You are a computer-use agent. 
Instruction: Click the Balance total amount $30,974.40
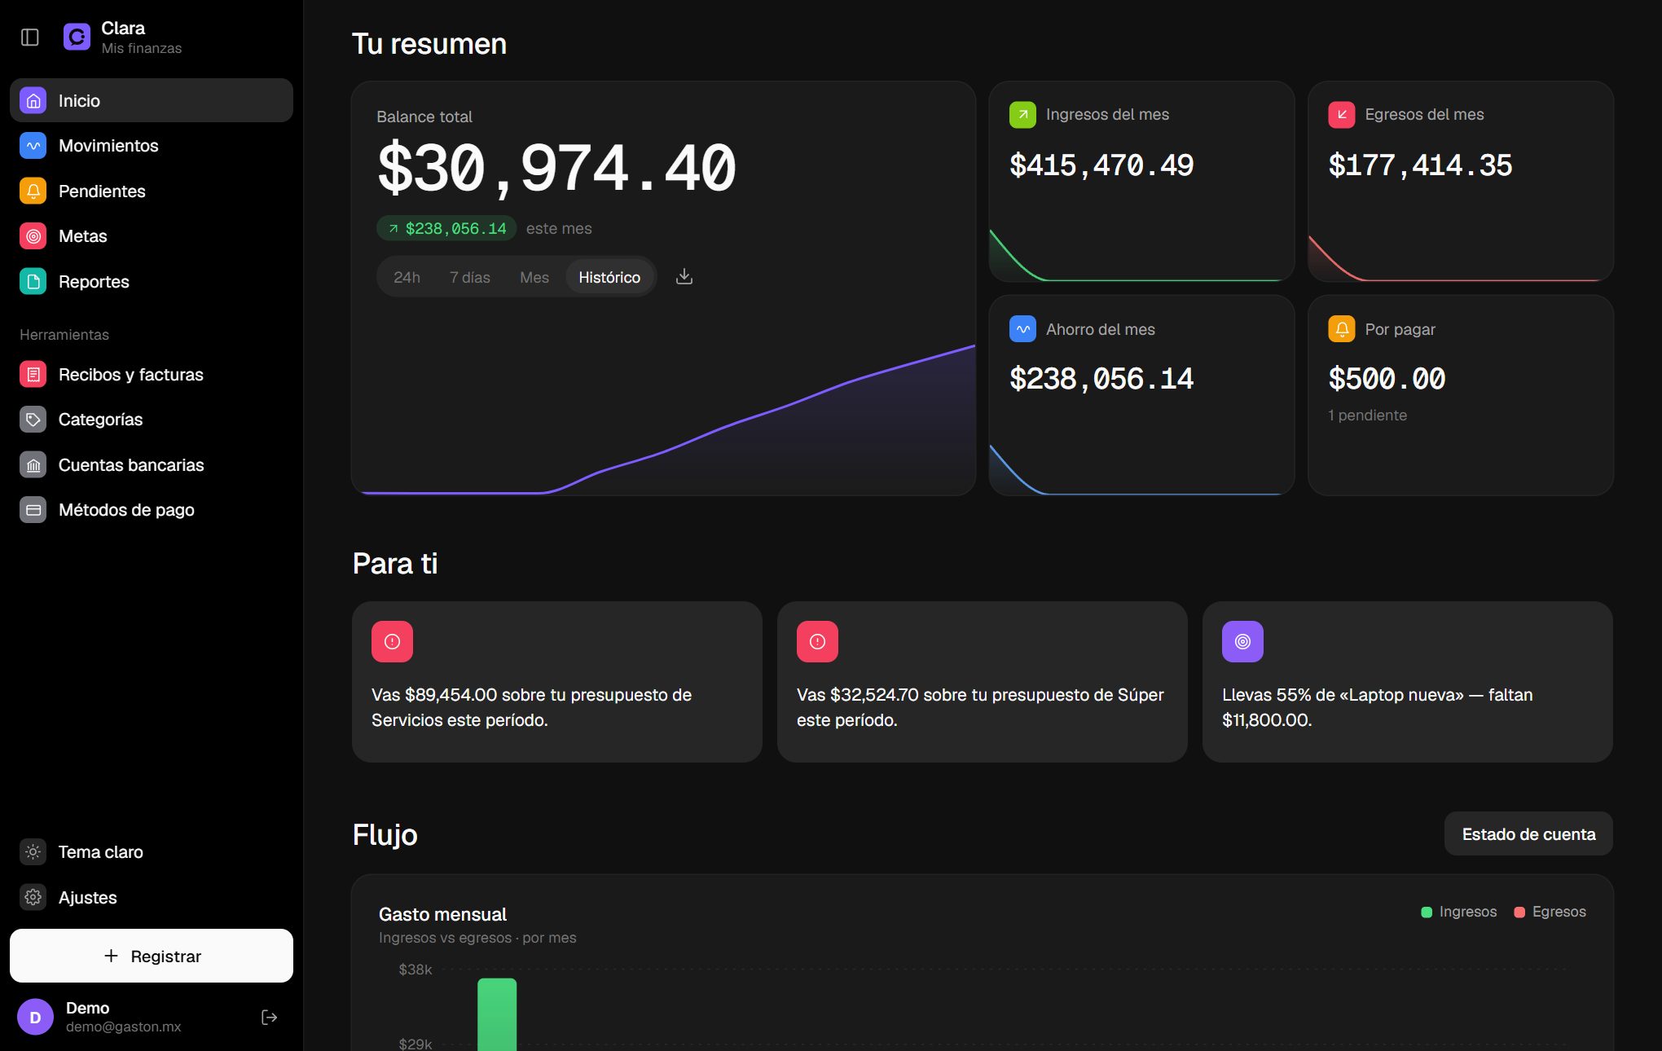[556, 169]
